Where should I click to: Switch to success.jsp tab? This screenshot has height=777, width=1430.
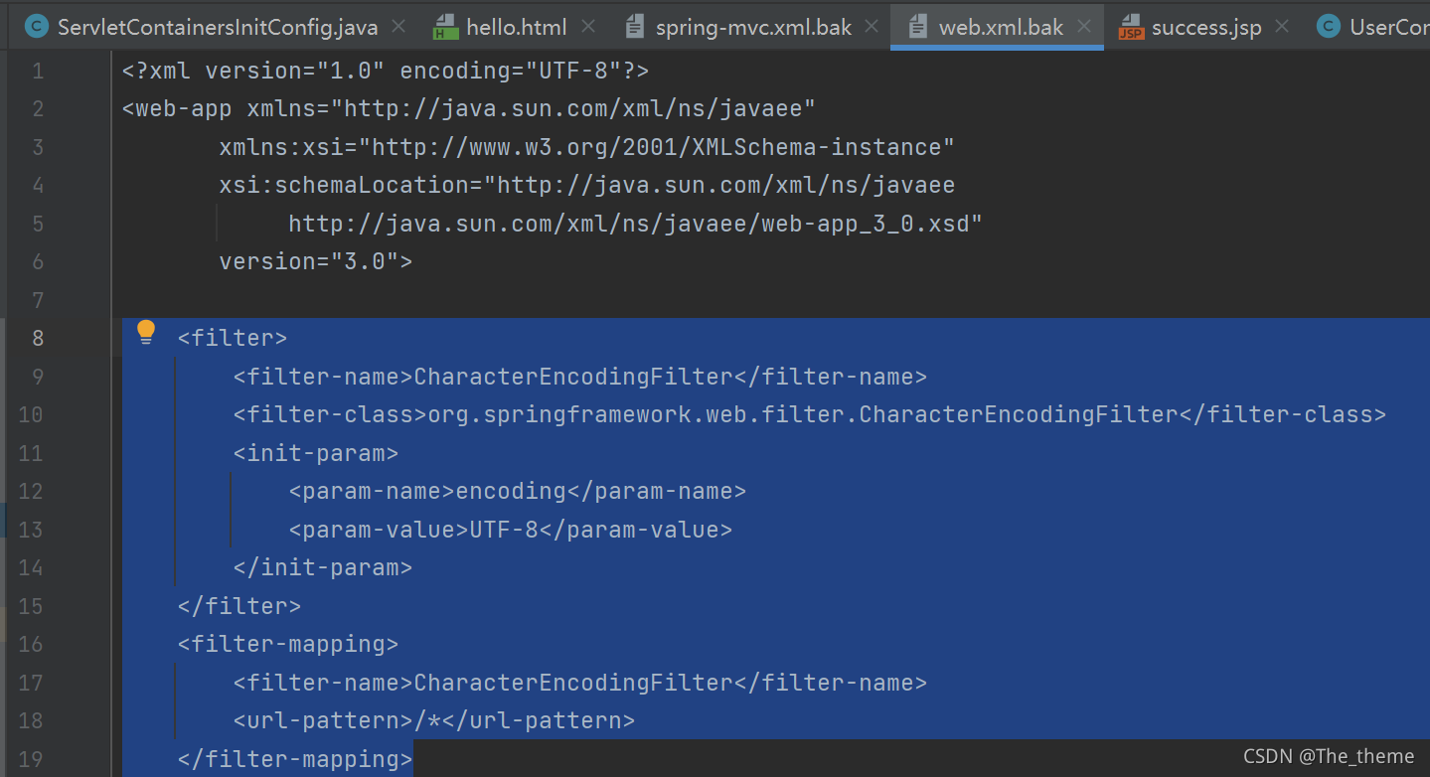coord(1206,27)
